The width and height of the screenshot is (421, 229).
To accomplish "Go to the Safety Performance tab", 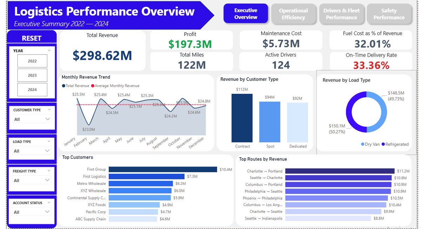I will (x=389, y=14).
